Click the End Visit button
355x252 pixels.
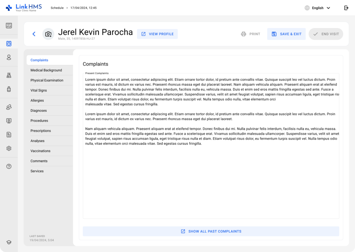pyautogui.click(x=326, y=34)
